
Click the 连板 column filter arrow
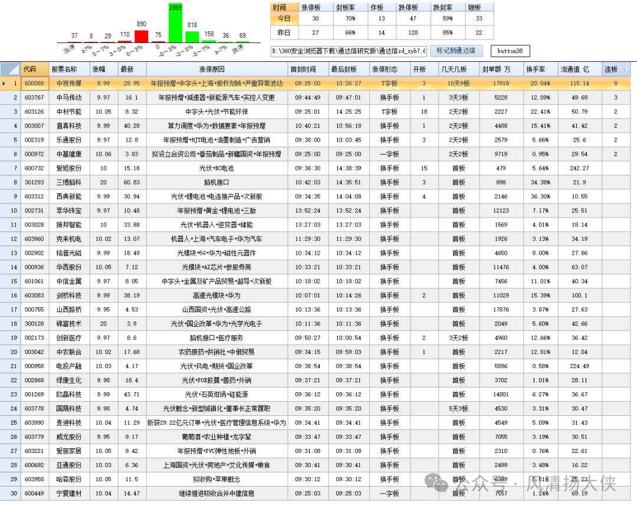[625, 69]
